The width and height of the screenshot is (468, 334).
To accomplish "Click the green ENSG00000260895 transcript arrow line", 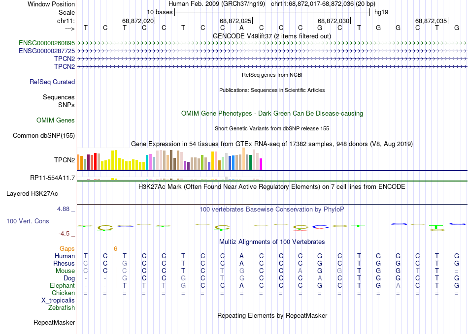I will (x=272, y=43).
